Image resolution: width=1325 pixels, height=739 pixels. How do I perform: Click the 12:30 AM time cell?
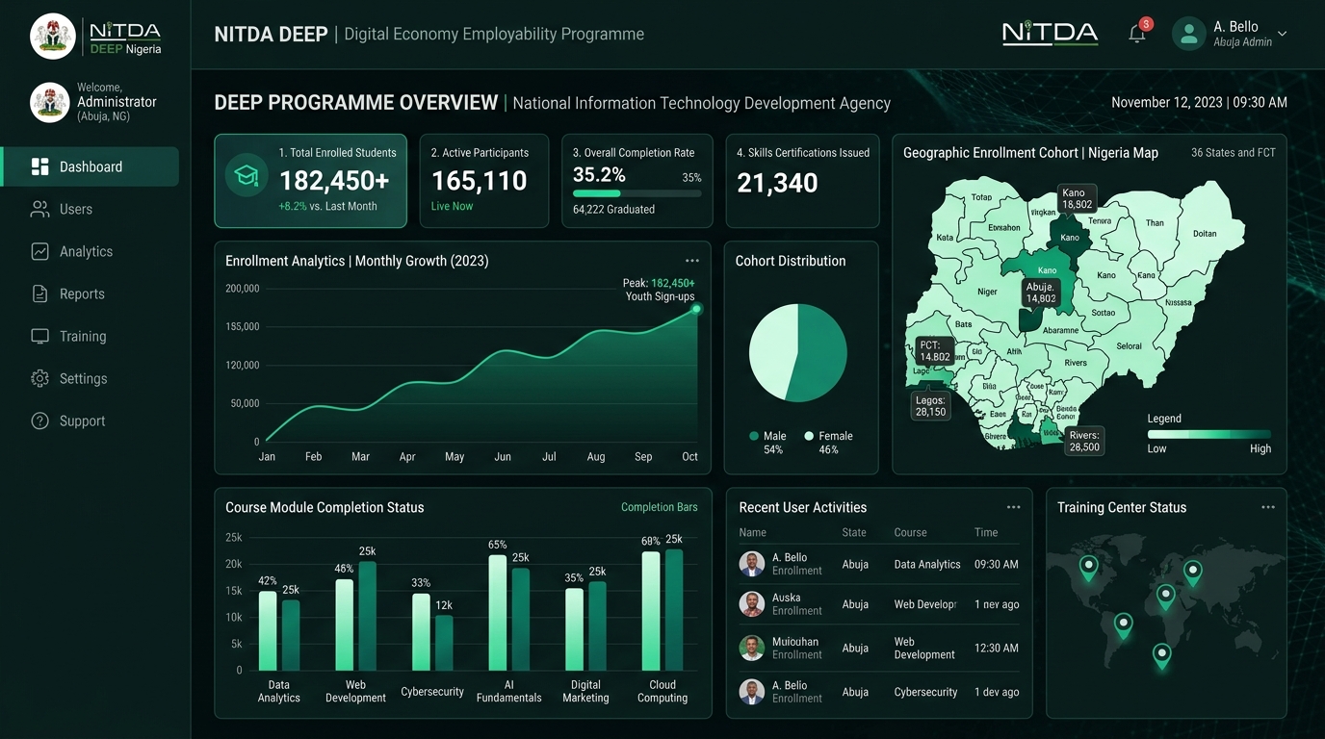pyautogui.click(x=997, y=648)
